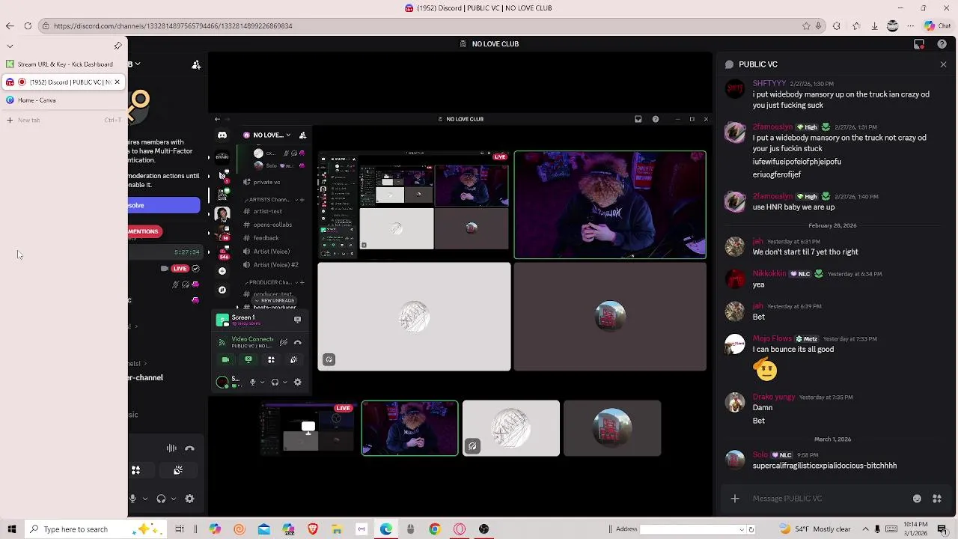The height and width of the screenshot is (539, 958).
Task: Open emoji picker in message box
Action: coord(917,499)
